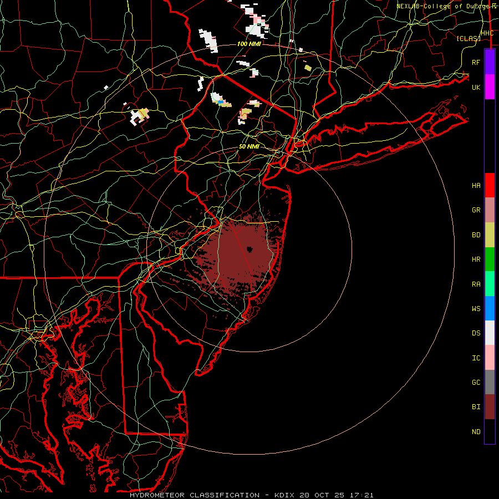Screen dimensions: 499x499
Task: Click the 'HR' legend label
Action: (x=476, y=259)
